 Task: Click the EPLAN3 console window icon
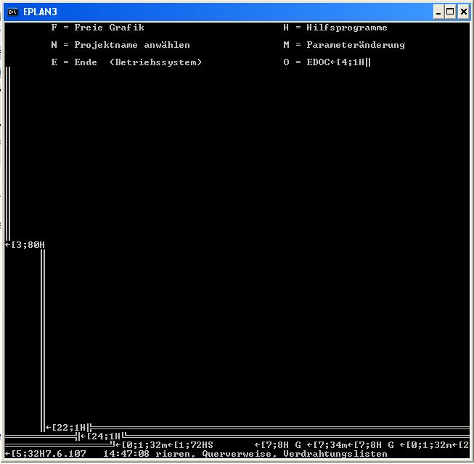click(x=12, y=12)
